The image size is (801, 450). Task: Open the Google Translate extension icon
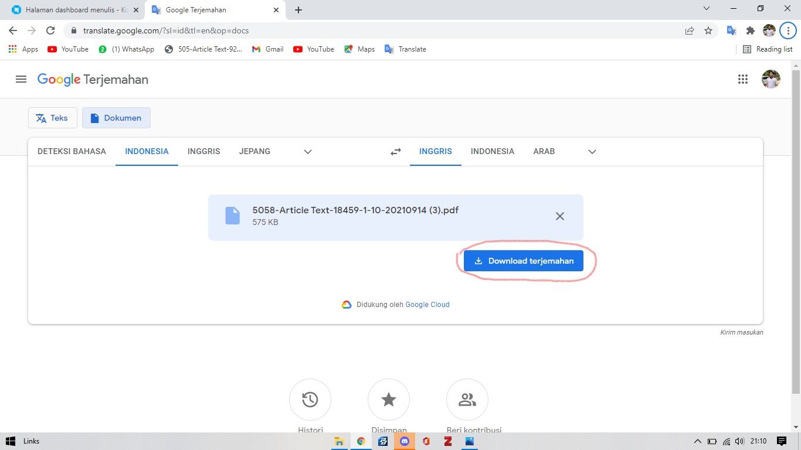(731, 30)
